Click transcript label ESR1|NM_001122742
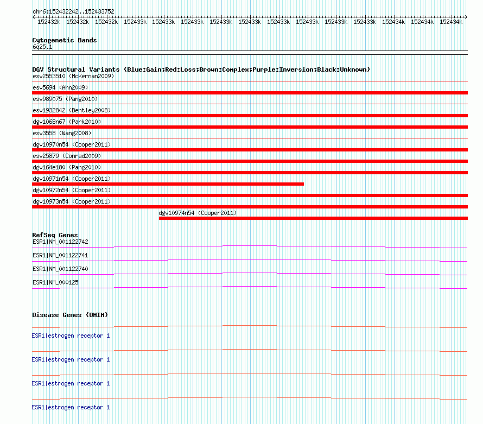 pyautogui.click(x=60, y=242)
